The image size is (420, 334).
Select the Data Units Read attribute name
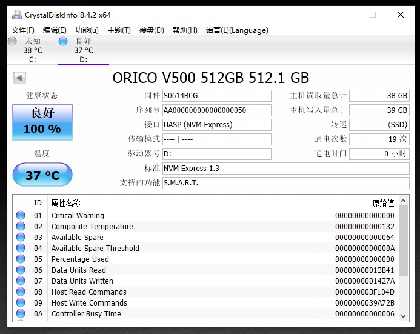click(x=78, y=270)
